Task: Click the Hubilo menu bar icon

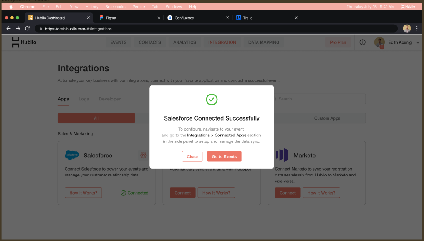Action: tap(408, 7)
